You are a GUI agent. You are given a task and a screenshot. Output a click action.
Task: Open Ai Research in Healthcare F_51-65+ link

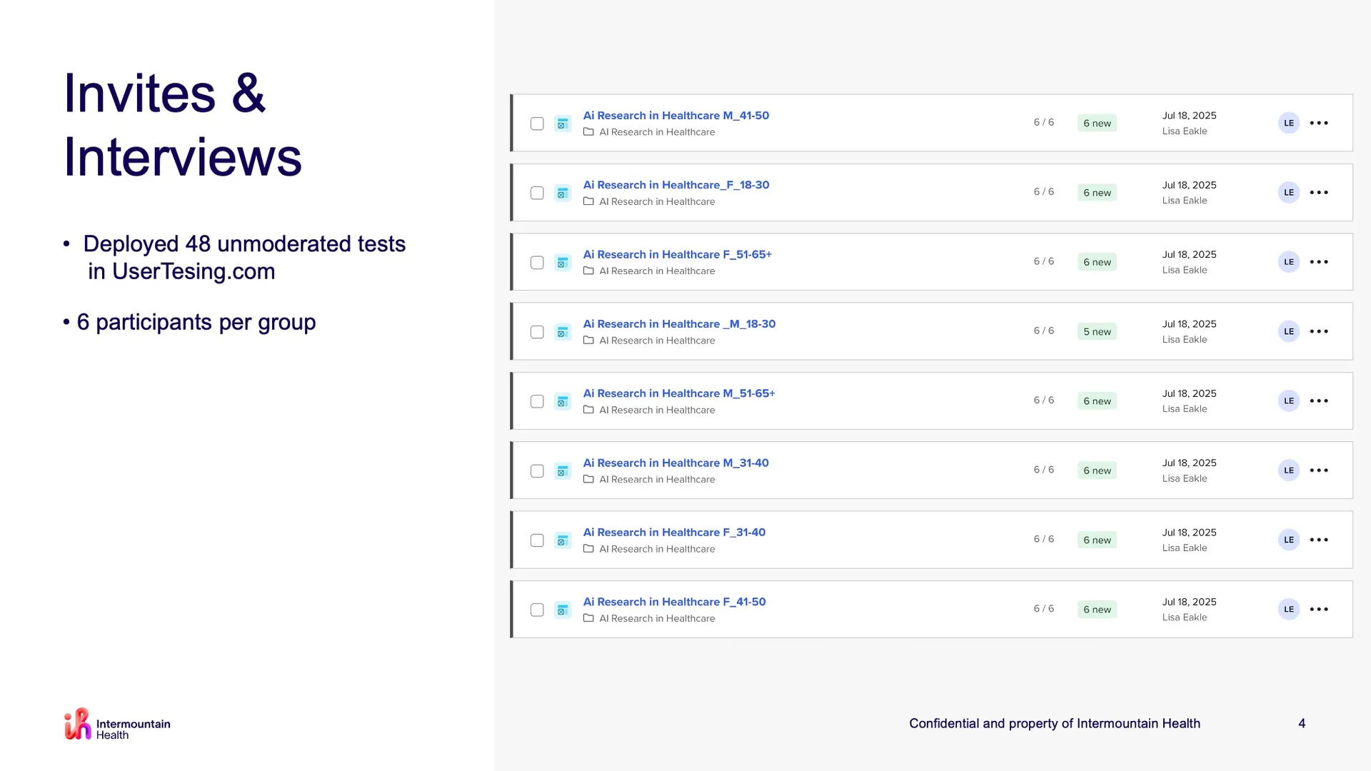tap(677, 254)
